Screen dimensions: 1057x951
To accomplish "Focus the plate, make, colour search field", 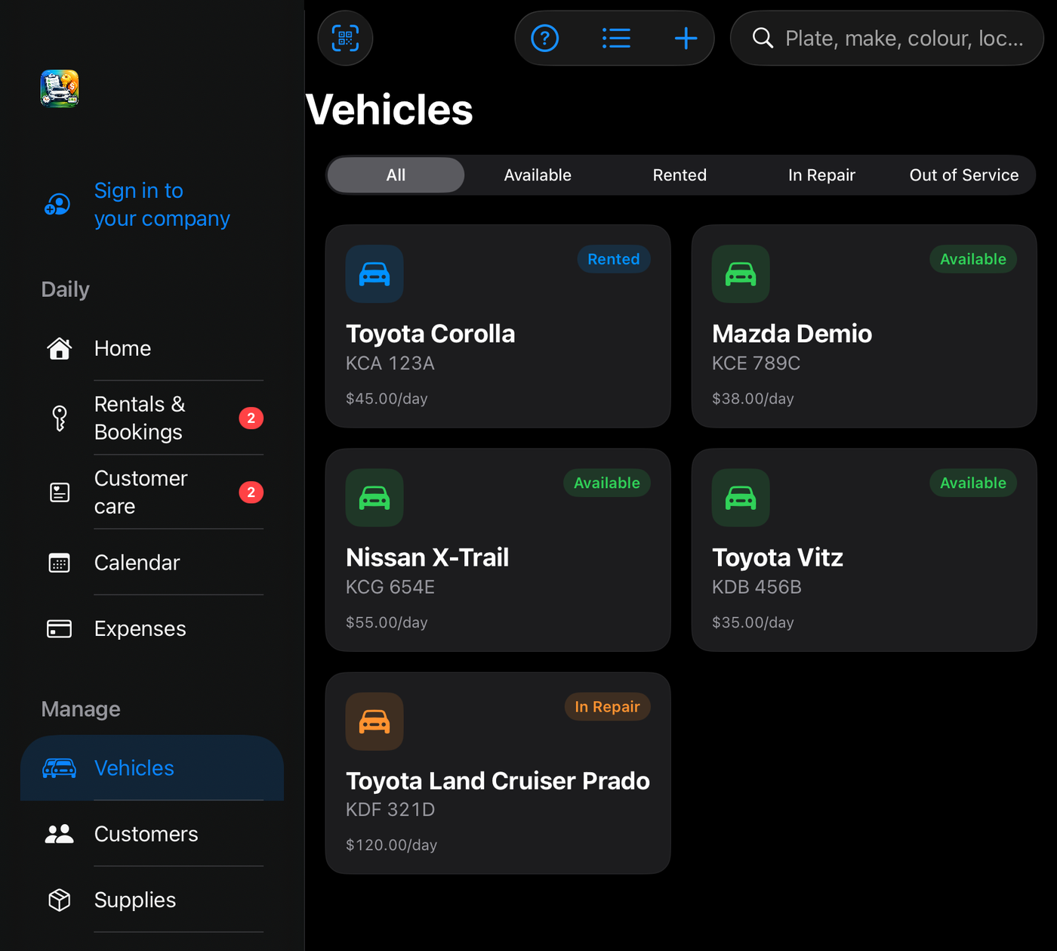I will [x=887, y=38].
